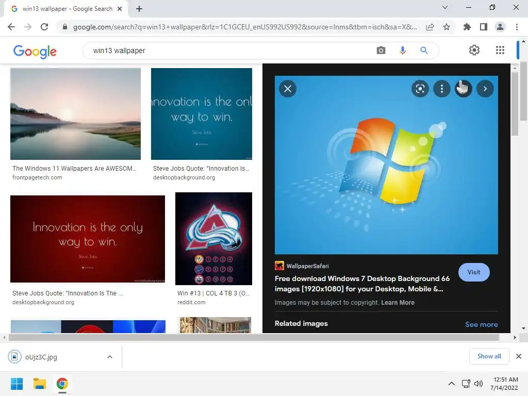528x396 pixels.
Task: Open Google quick settings gear
Action: point(474,50)
